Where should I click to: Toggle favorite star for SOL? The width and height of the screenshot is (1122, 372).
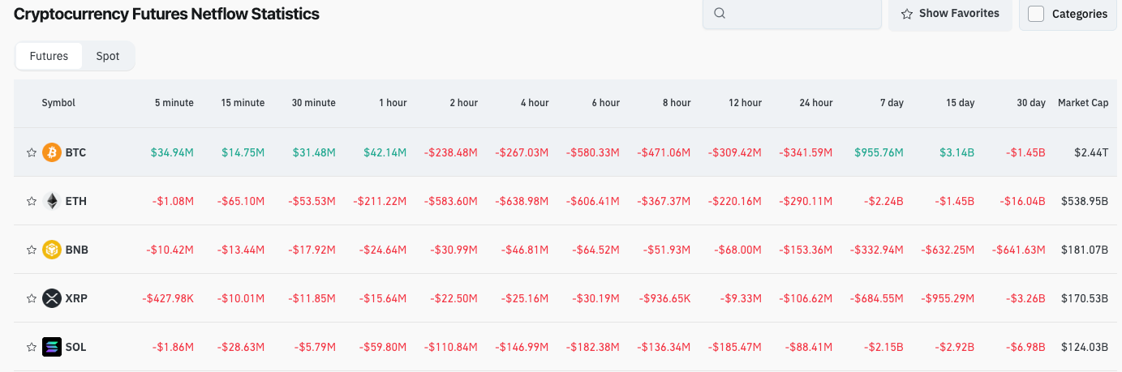click(x=32, y=347)
